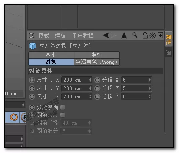
Task: Switch to the 基本 tab
Action: point(51,55)
